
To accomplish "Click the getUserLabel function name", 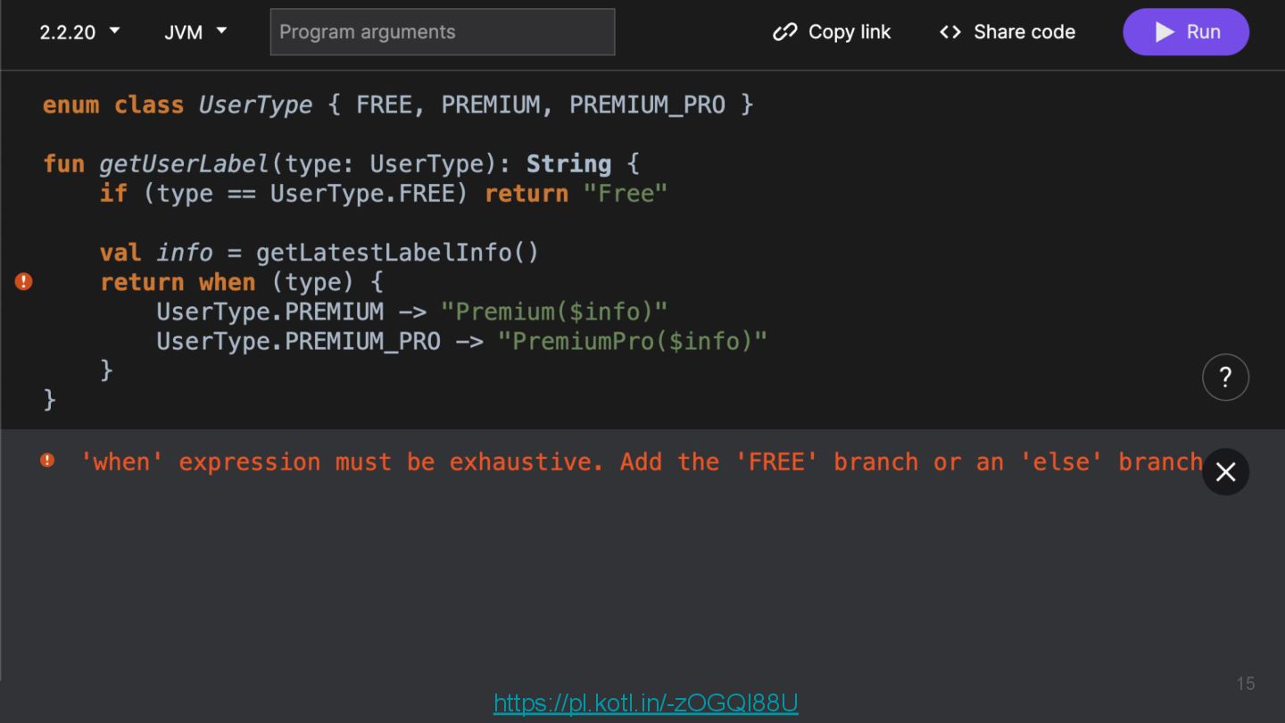I will pyautogui.click(x=184, y=164).
